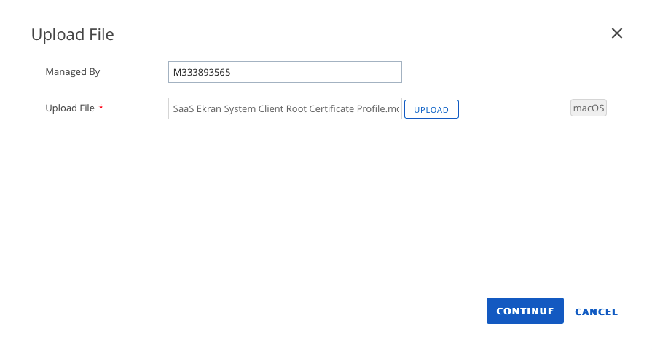Select the uploaded file name field
The height and width of the screenshot is (350, 652).
tap(285, 108)
